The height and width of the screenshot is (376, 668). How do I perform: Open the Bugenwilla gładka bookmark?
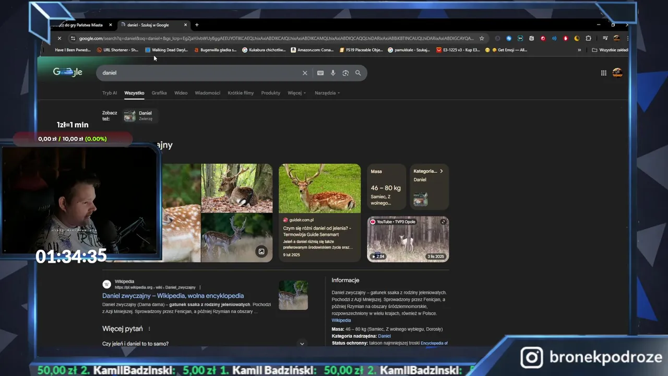215,50
